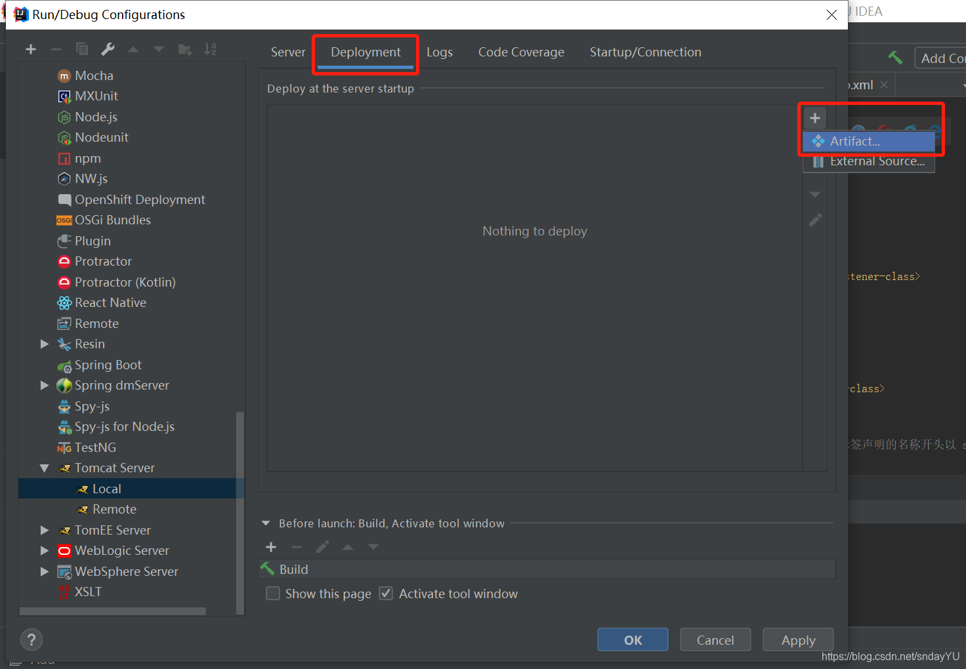Close the Run/Debug Configurations dialog

[x=831, y=14]
